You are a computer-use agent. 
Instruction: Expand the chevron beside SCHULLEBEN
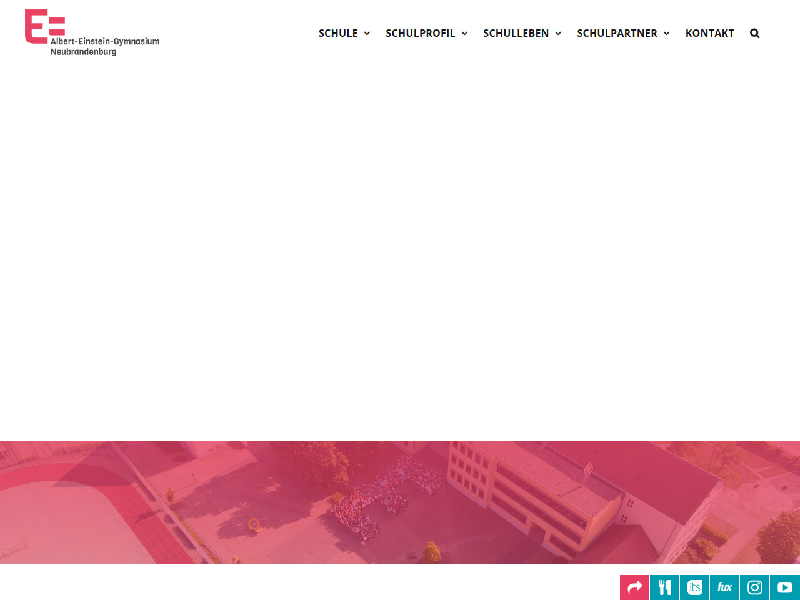(558, 34)
